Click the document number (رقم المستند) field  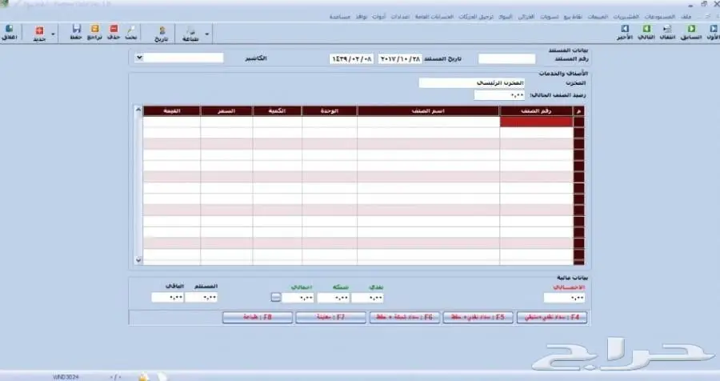coord(506,58)
